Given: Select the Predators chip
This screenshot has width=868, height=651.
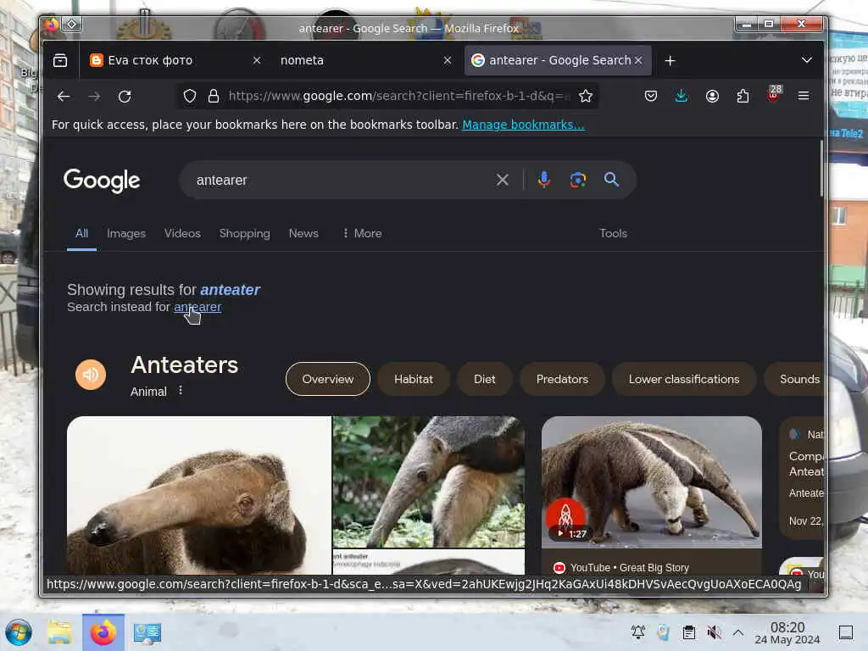Looking at the screenshot, I should coord(562,379).
